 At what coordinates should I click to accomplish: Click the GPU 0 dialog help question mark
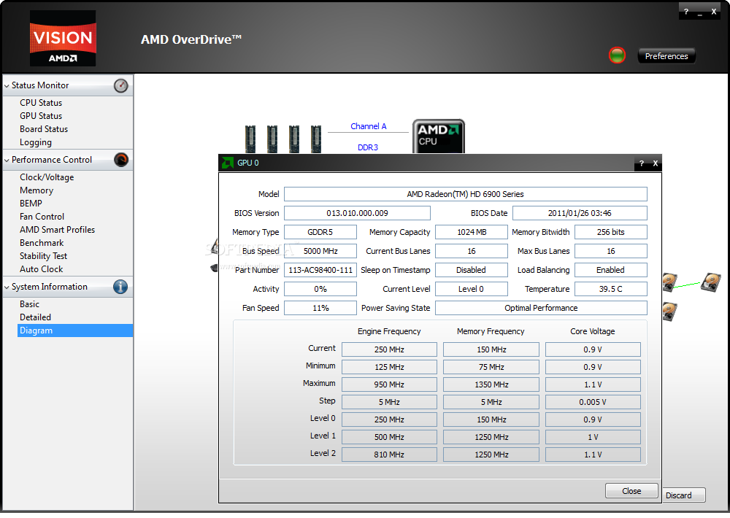coord(642,163)
